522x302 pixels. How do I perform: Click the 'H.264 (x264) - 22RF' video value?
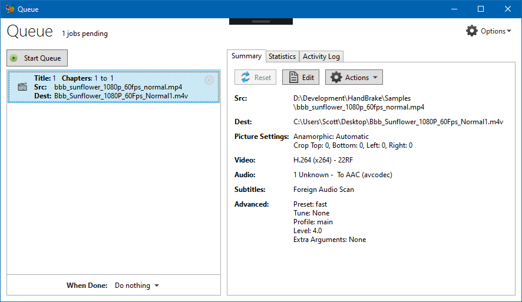point(323,160)
